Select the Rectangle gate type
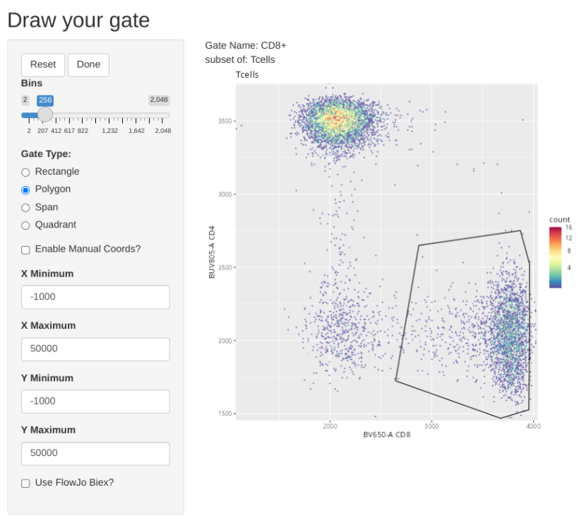 26,172
